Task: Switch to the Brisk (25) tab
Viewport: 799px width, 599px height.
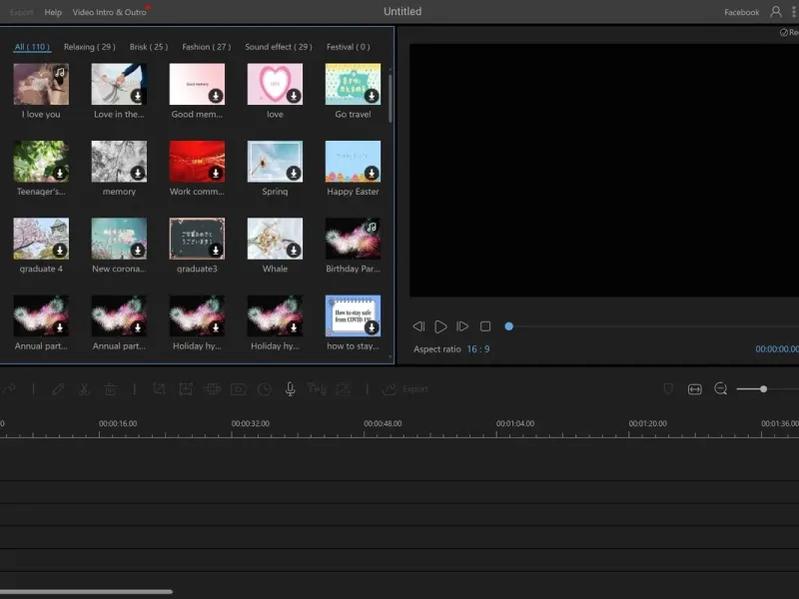Action: [148, 47]
